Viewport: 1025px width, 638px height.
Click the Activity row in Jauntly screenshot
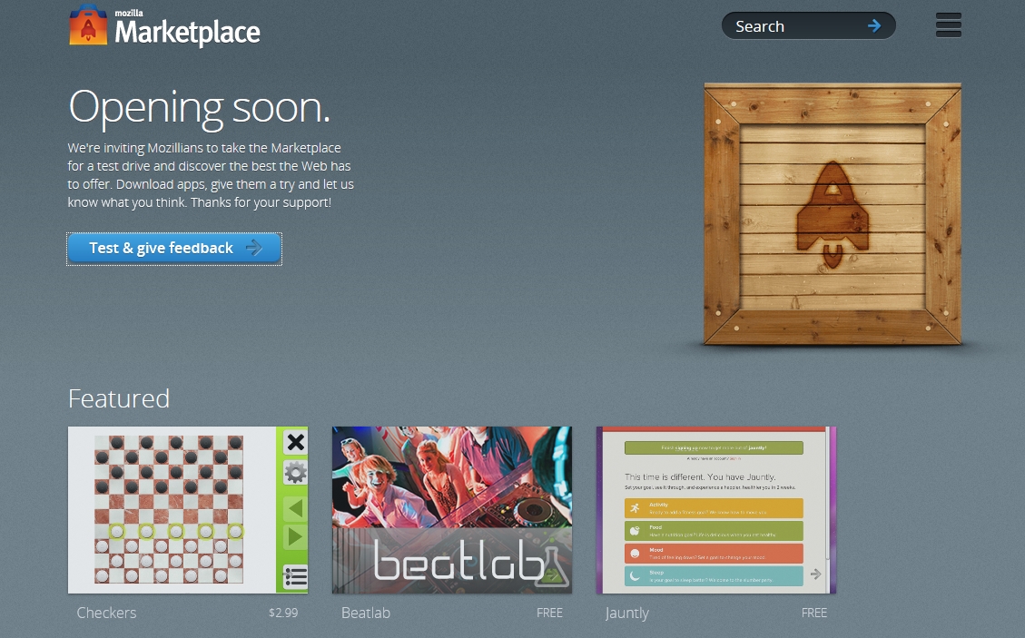(714, 508)
